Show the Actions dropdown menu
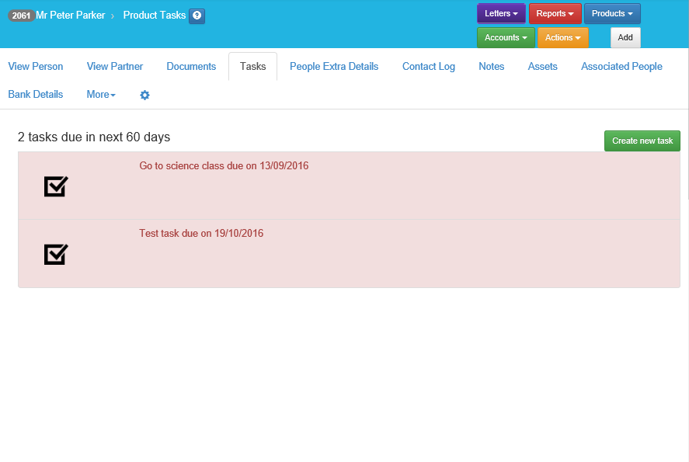Image resolution: width=689 pixels, height=462 pixels. click(x=562, y=38)
